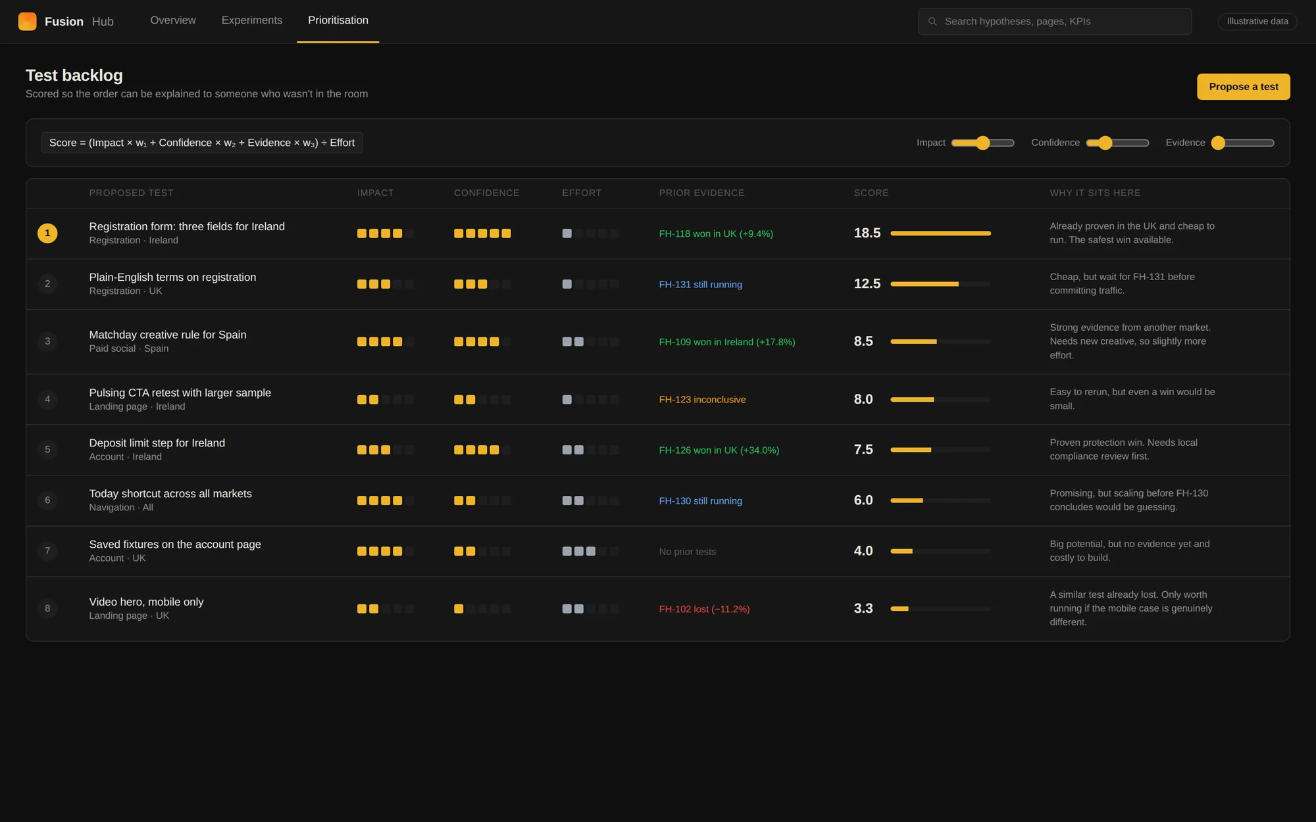
Task: Click the rank 7 badge for Saved fixtures
Action: (x=47, y=551)
